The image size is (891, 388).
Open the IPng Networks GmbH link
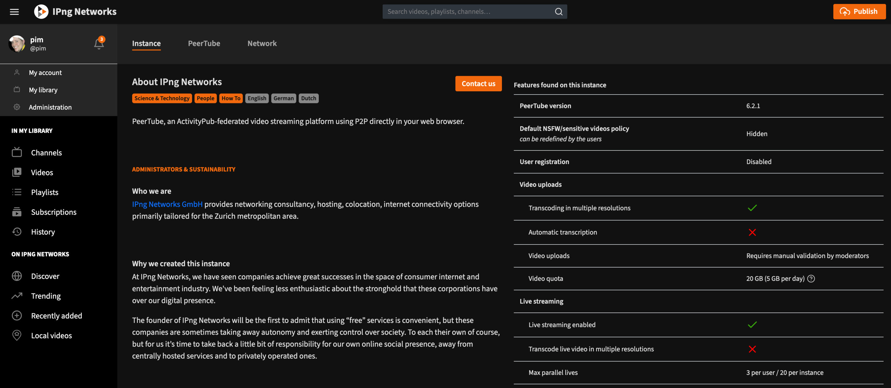167,204
